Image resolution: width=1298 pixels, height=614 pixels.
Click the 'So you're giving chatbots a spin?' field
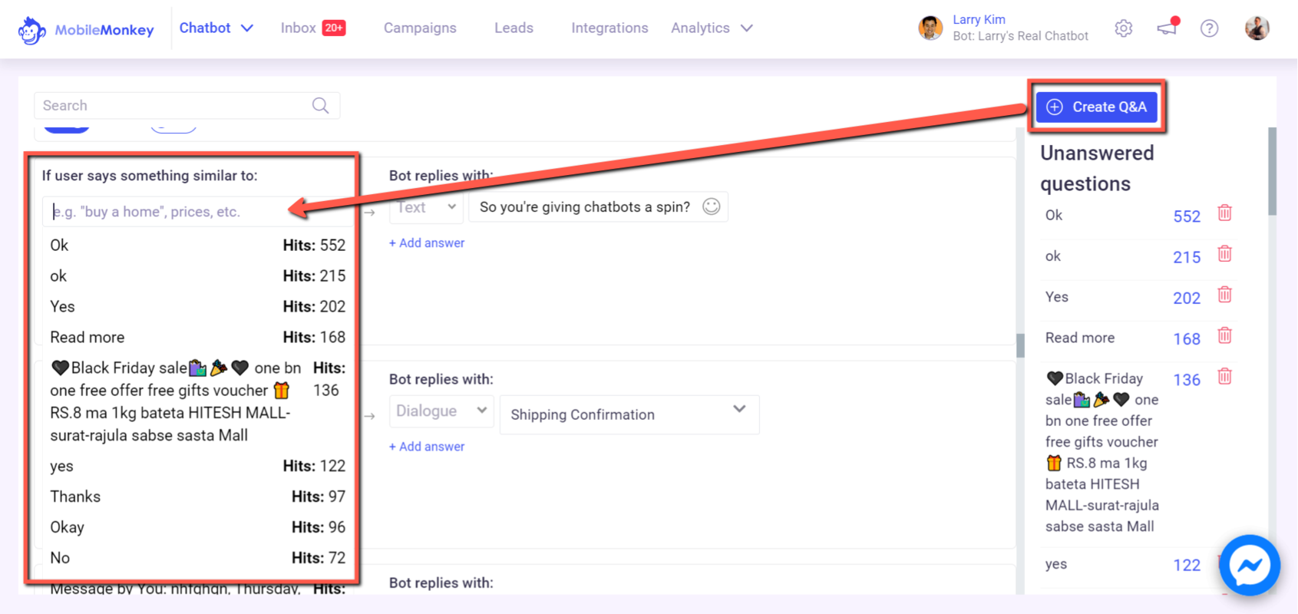(598, 207)
